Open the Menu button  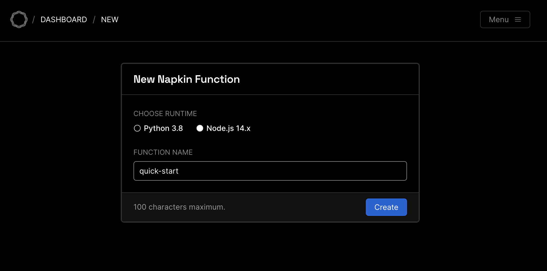click(x=505, y=19)
